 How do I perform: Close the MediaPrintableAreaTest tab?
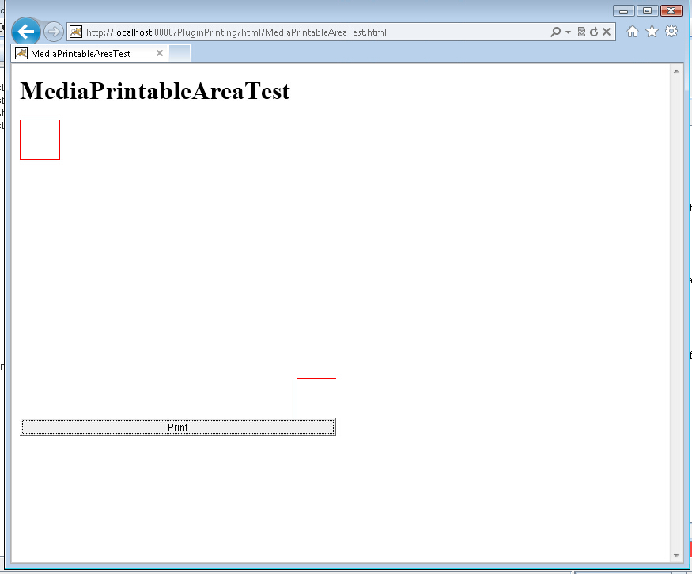(159, 54)
